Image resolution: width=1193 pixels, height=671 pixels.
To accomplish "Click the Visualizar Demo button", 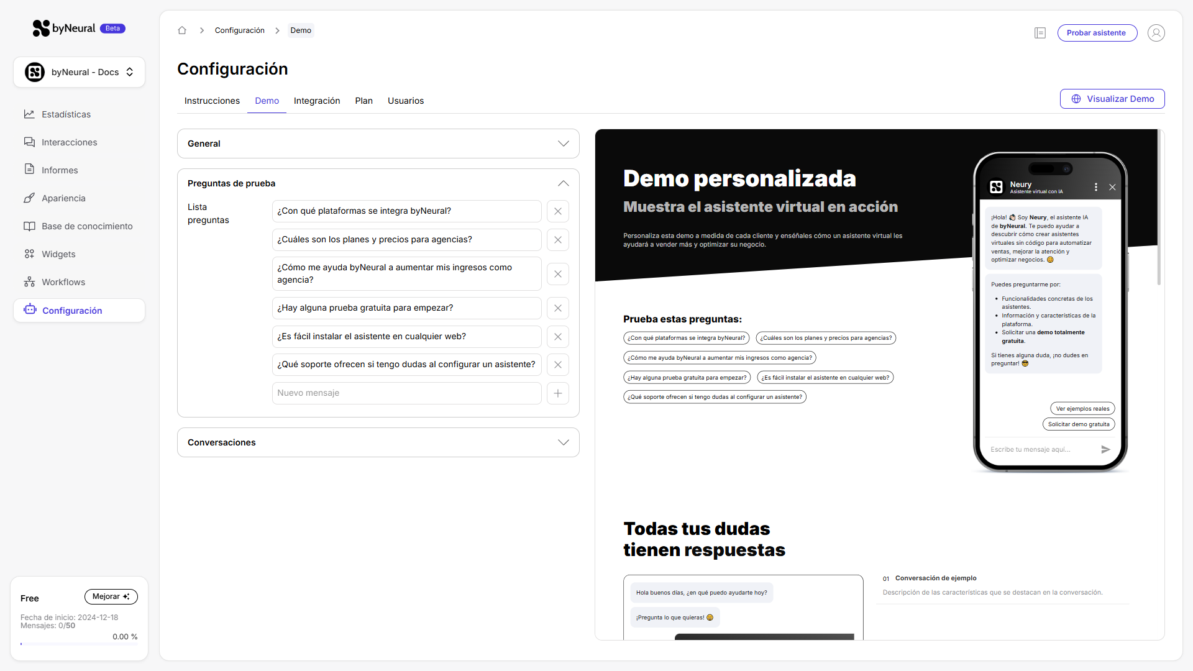I will tap(1112, 99).
